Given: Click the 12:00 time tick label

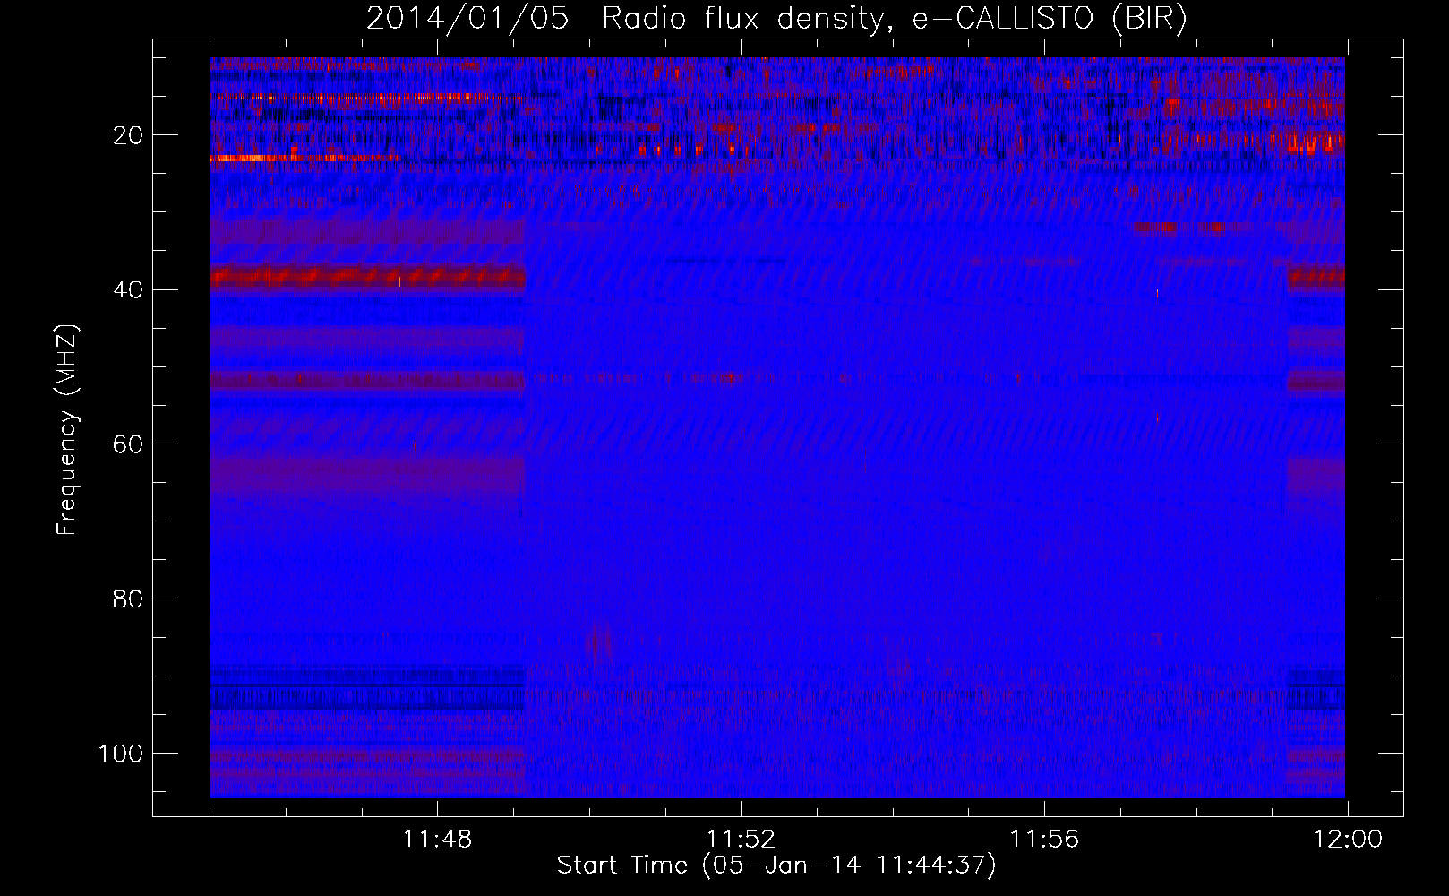Looking at the screenshot, I should (x=1348, y=840).
